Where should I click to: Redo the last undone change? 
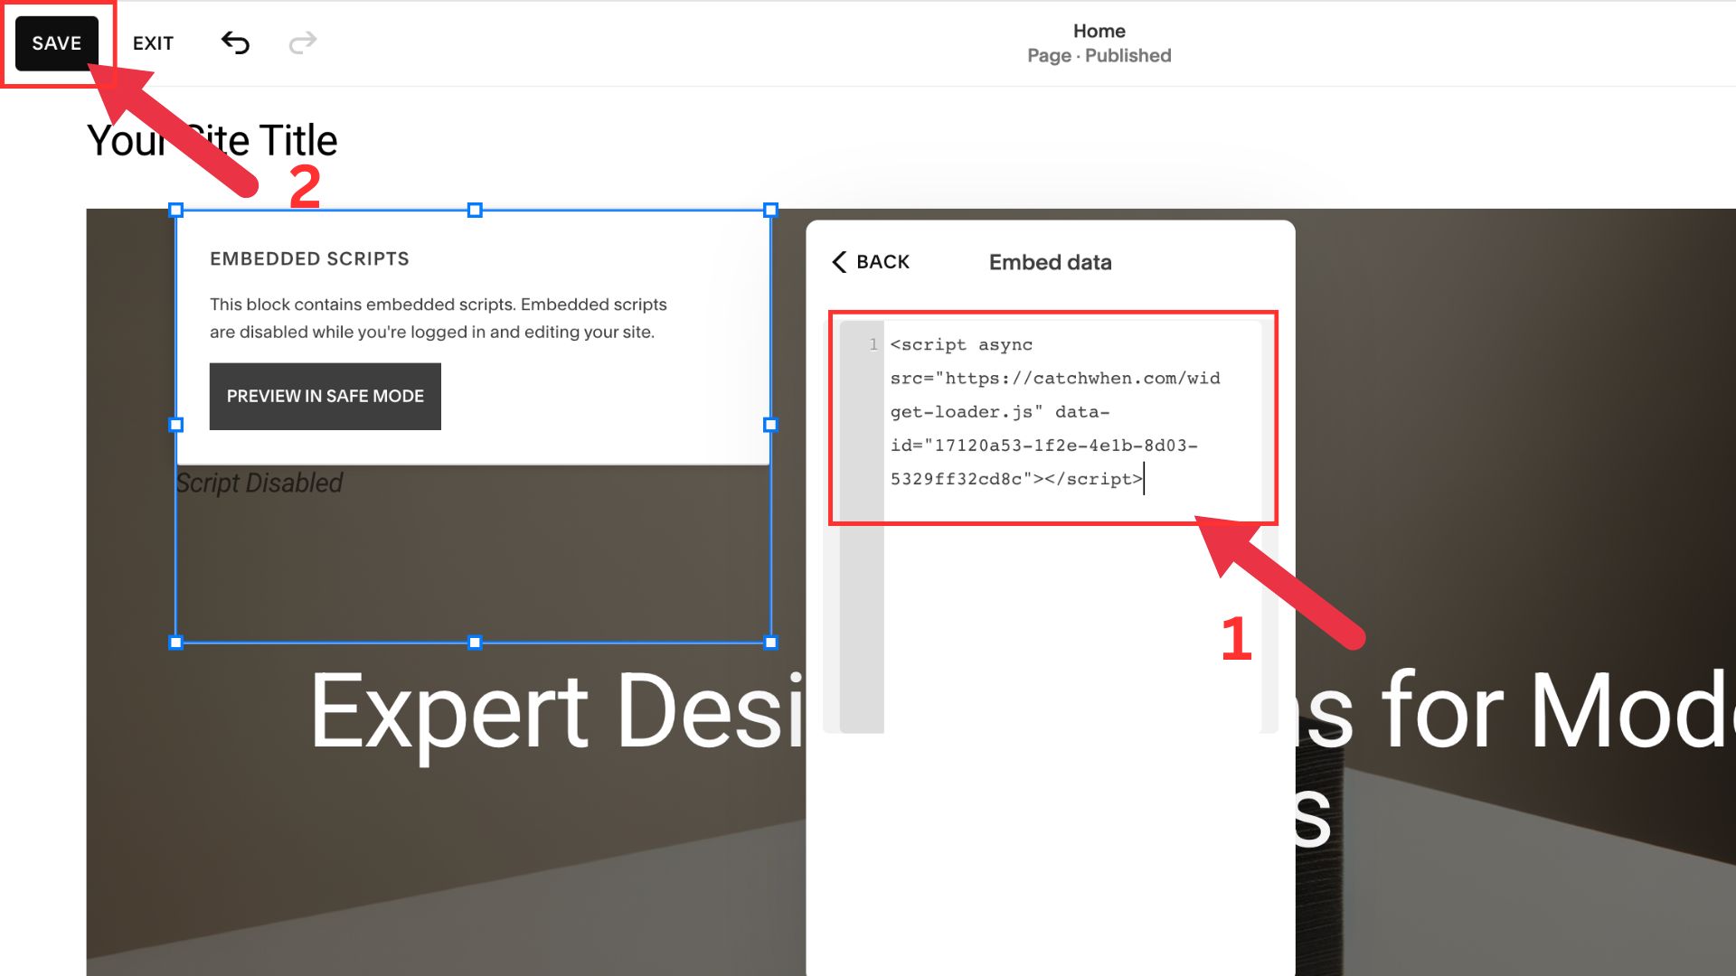303,42
